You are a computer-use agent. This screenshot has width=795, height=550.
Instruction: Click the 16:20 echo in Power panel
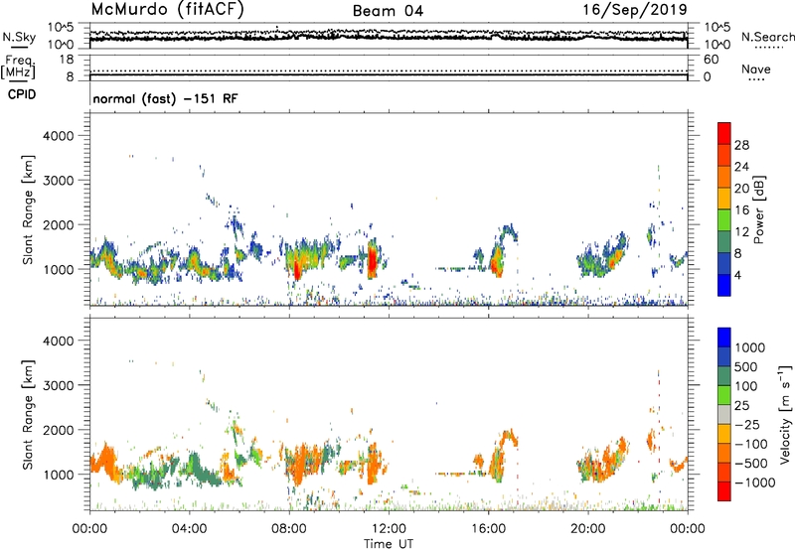click(496, 262)
